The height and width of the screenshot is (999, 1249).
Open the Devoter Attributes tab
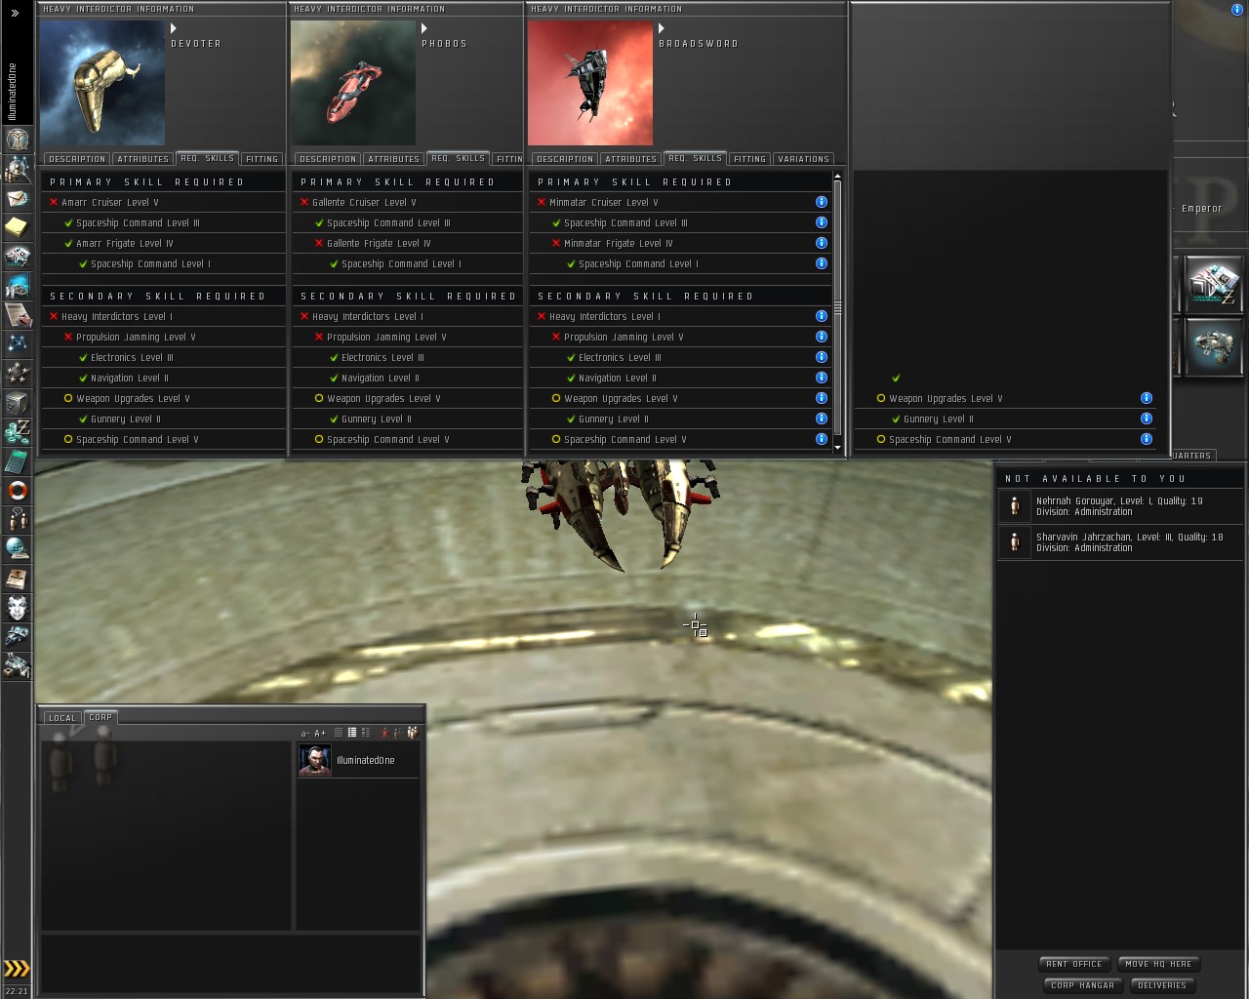click(x=142, y=159)
